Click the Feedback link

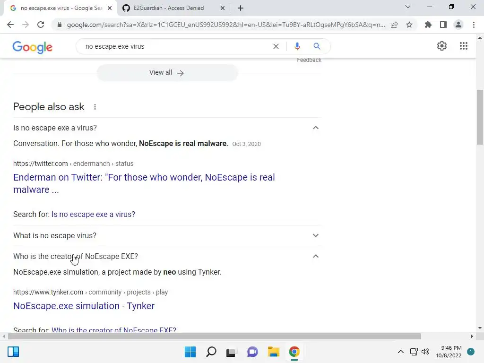309,60
